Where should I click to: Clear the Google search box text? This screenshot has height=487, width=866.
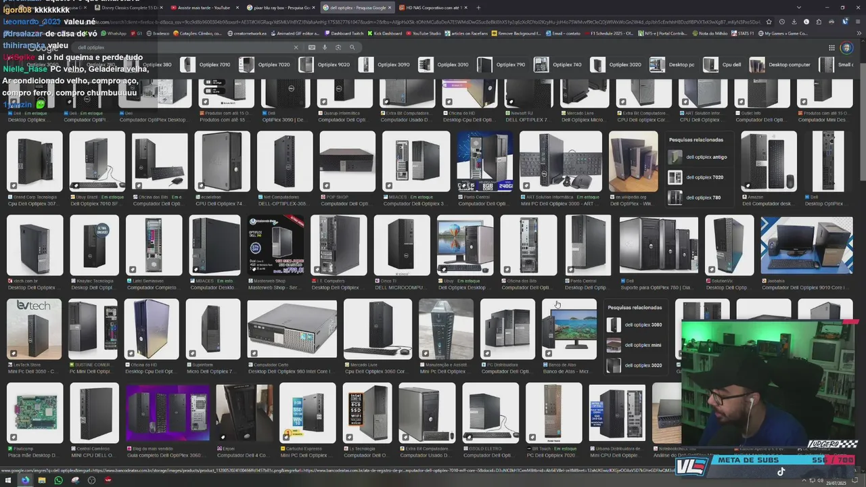coord(296,47)
